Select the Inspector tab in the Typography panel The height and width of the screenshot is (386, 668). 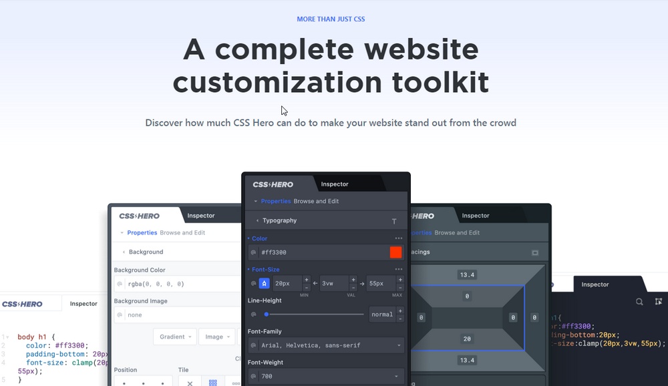click(335, 184)
